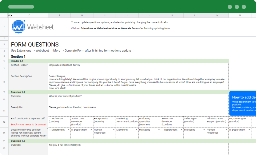Select column J header
The image size is (256, 155).
point(149,15)
